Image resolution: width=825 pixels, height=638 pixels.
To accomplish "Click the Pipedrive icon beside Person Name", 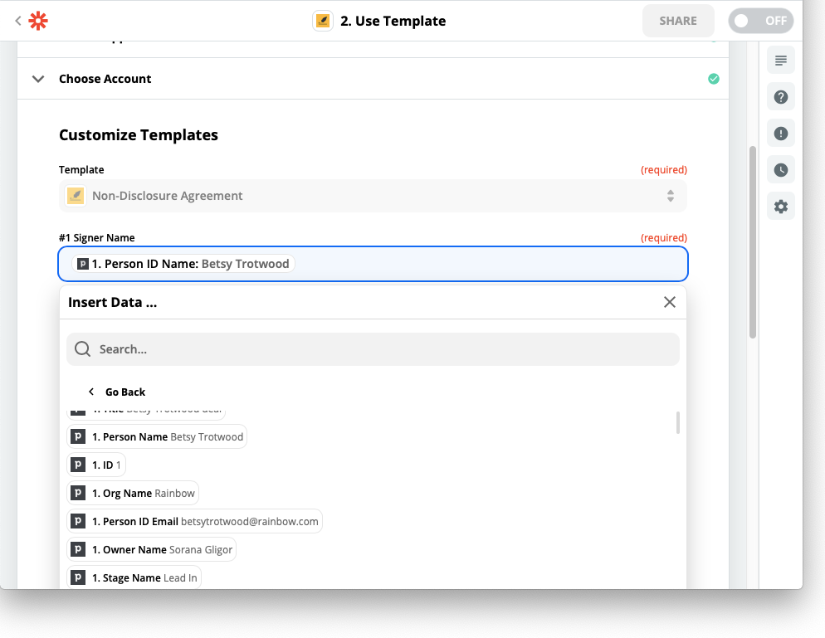I will click(x=78, y=436).
